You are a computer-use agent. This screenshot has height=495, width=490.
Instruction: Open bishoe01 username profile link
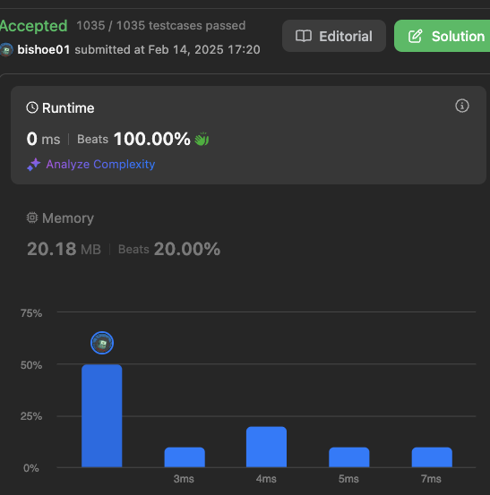(44, 49)
